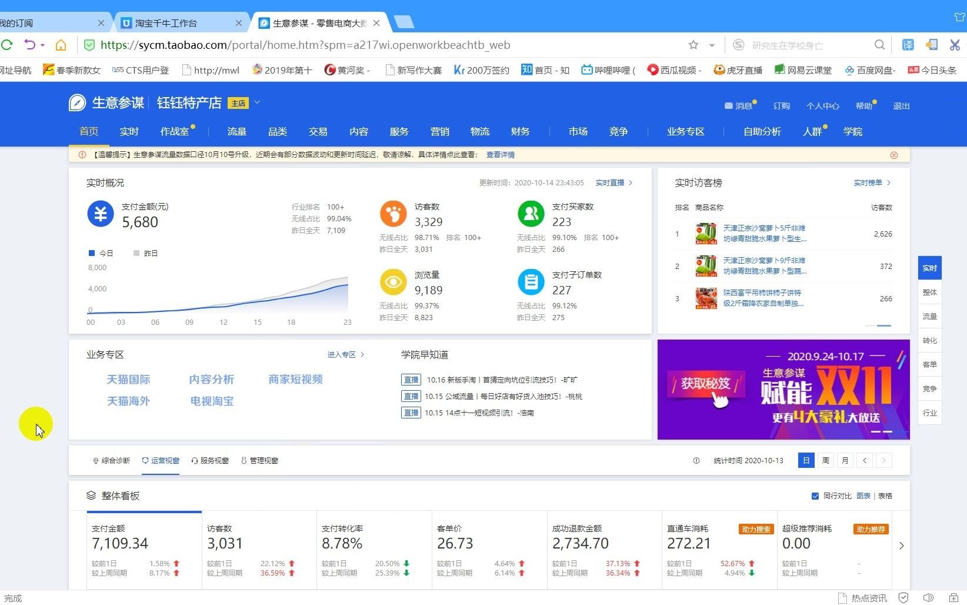Click first product thumbnail in 实时访客榜

point(706,234)
